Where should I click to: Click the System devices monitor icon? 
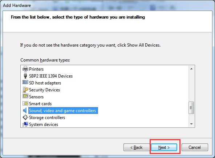point(25,125)
